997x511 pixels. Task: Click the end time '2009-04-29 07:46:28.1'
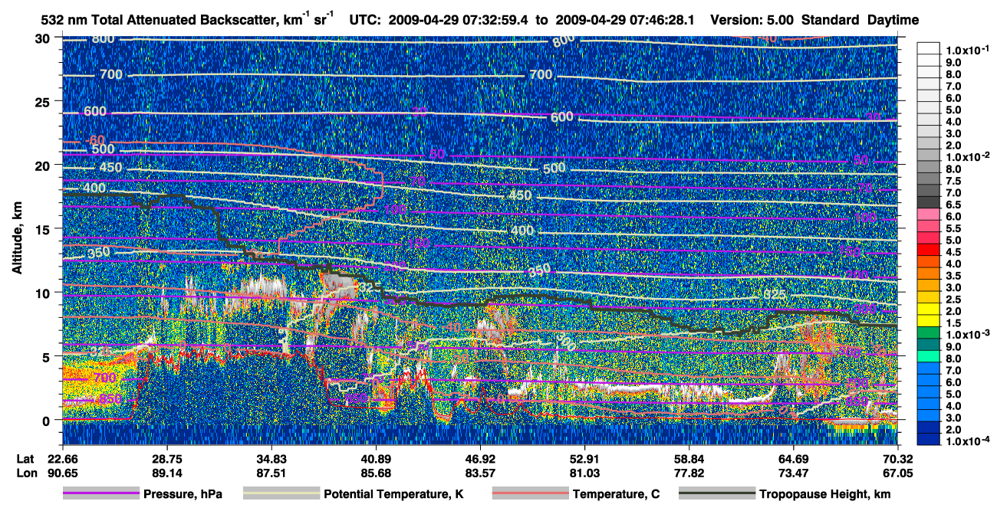624,19
